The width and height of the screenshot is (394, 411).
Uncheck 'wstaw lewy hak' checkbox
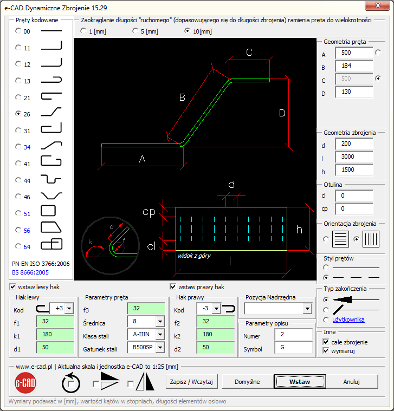point(12,287)
